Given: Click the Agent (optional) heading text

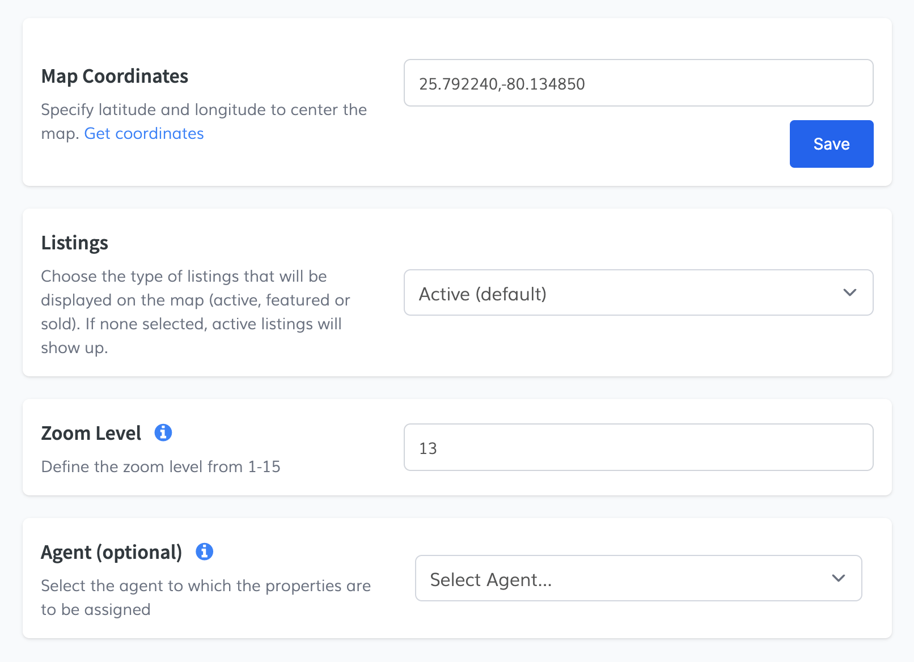Looking at the screenshot, I should (111, 552).
